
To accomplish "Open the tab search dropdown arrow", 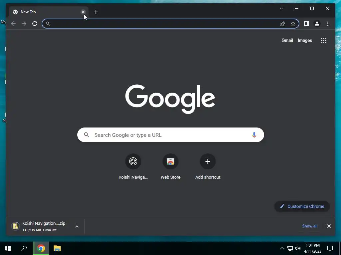I will pos(281,8).
